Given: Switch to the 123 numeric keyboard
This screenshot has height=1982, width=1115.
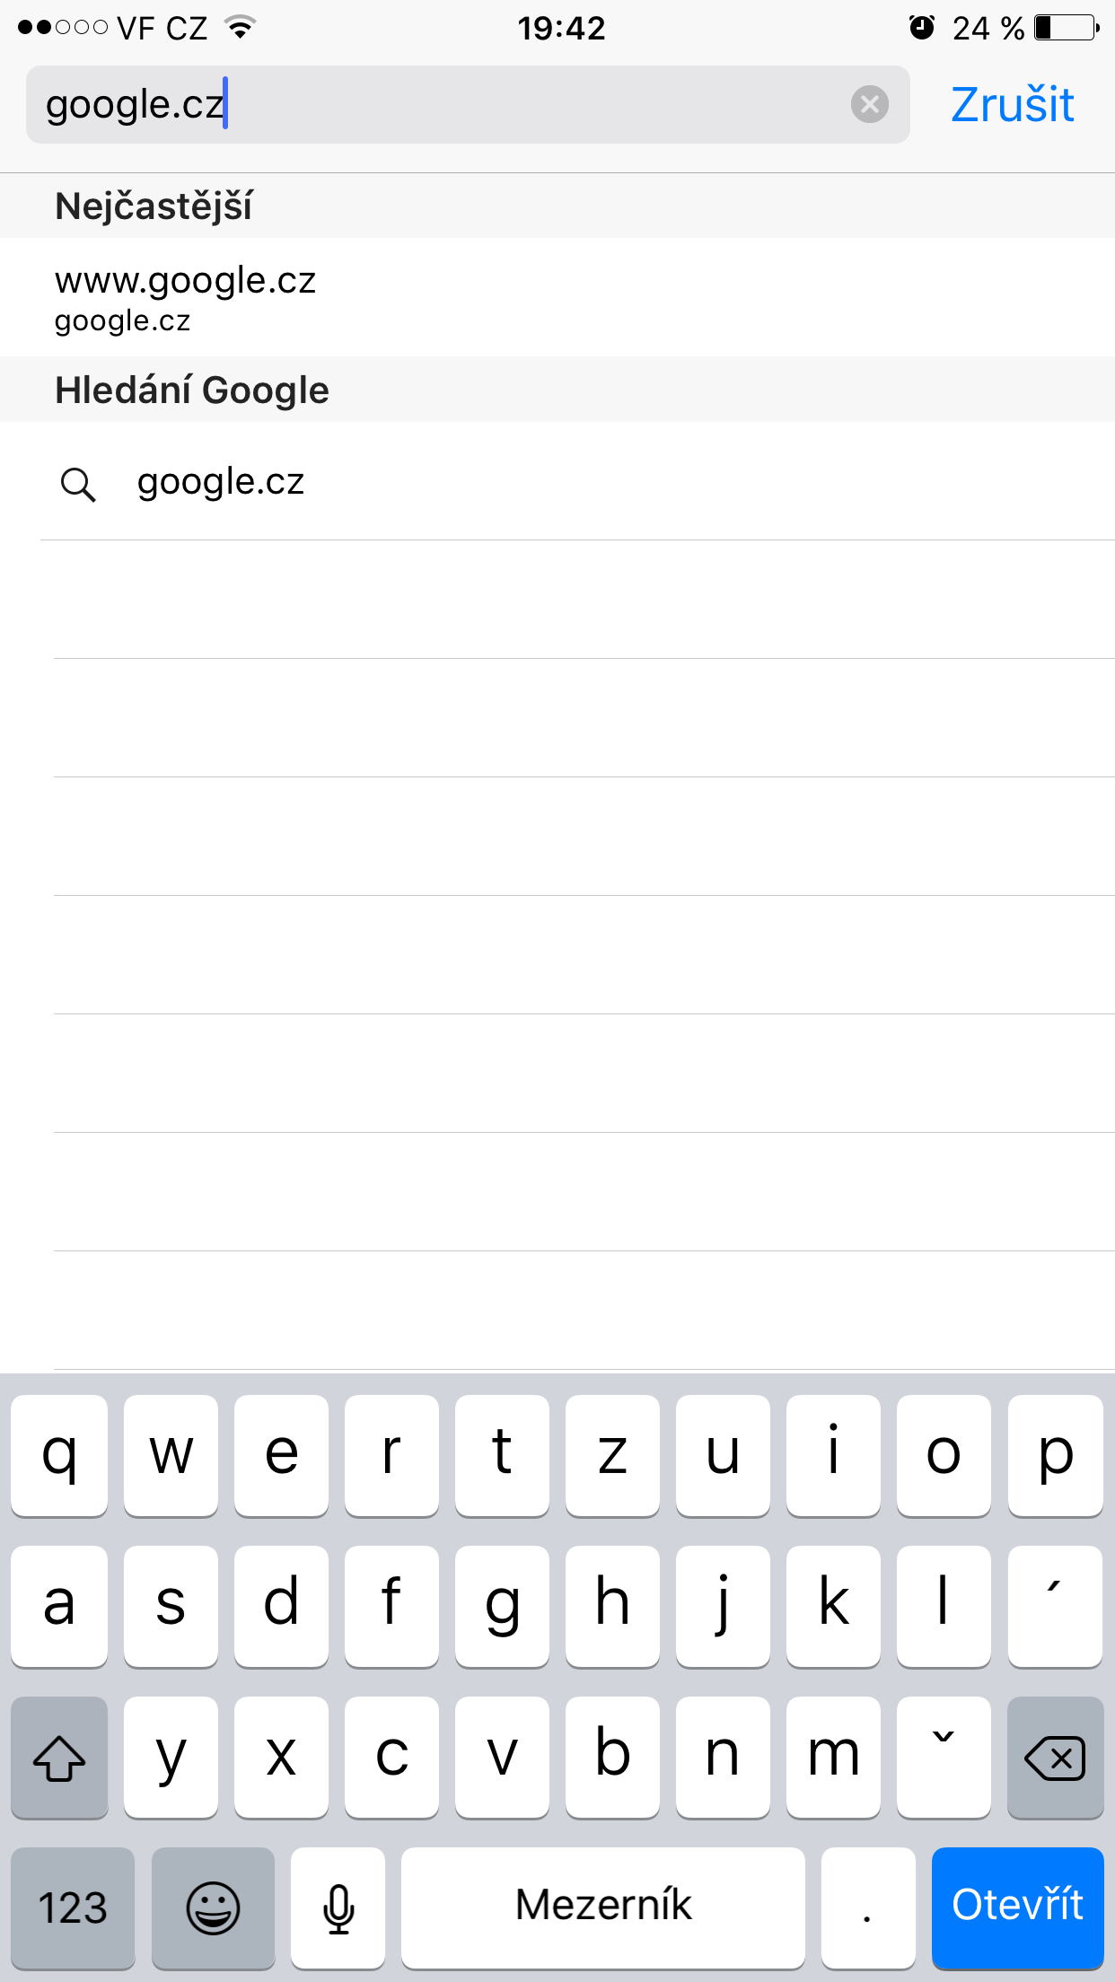Looking at the screenshot, I should [x=73, y=1906].
